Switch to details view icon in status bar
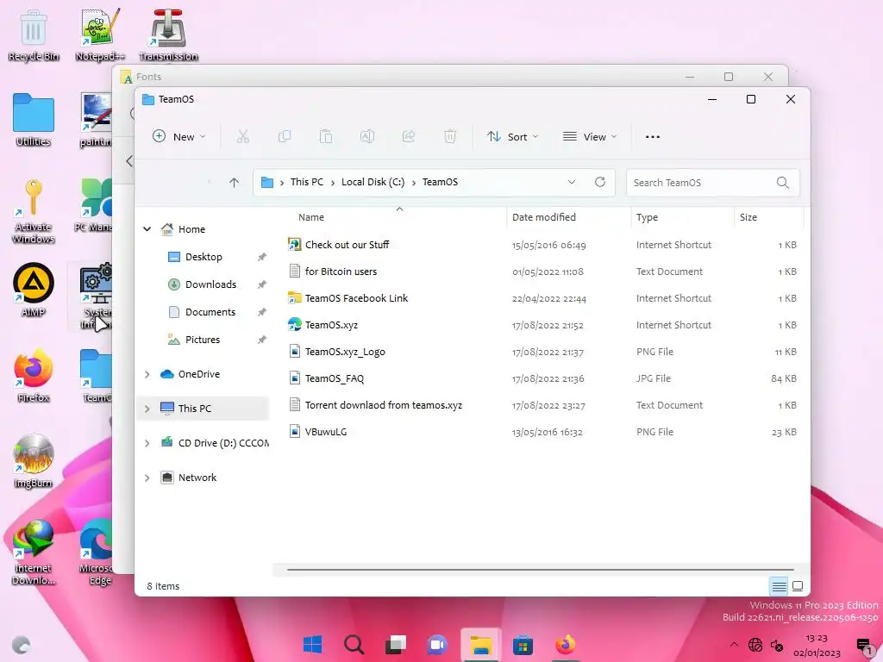This screenshot has width=883, height=662. tap(779, 586)
